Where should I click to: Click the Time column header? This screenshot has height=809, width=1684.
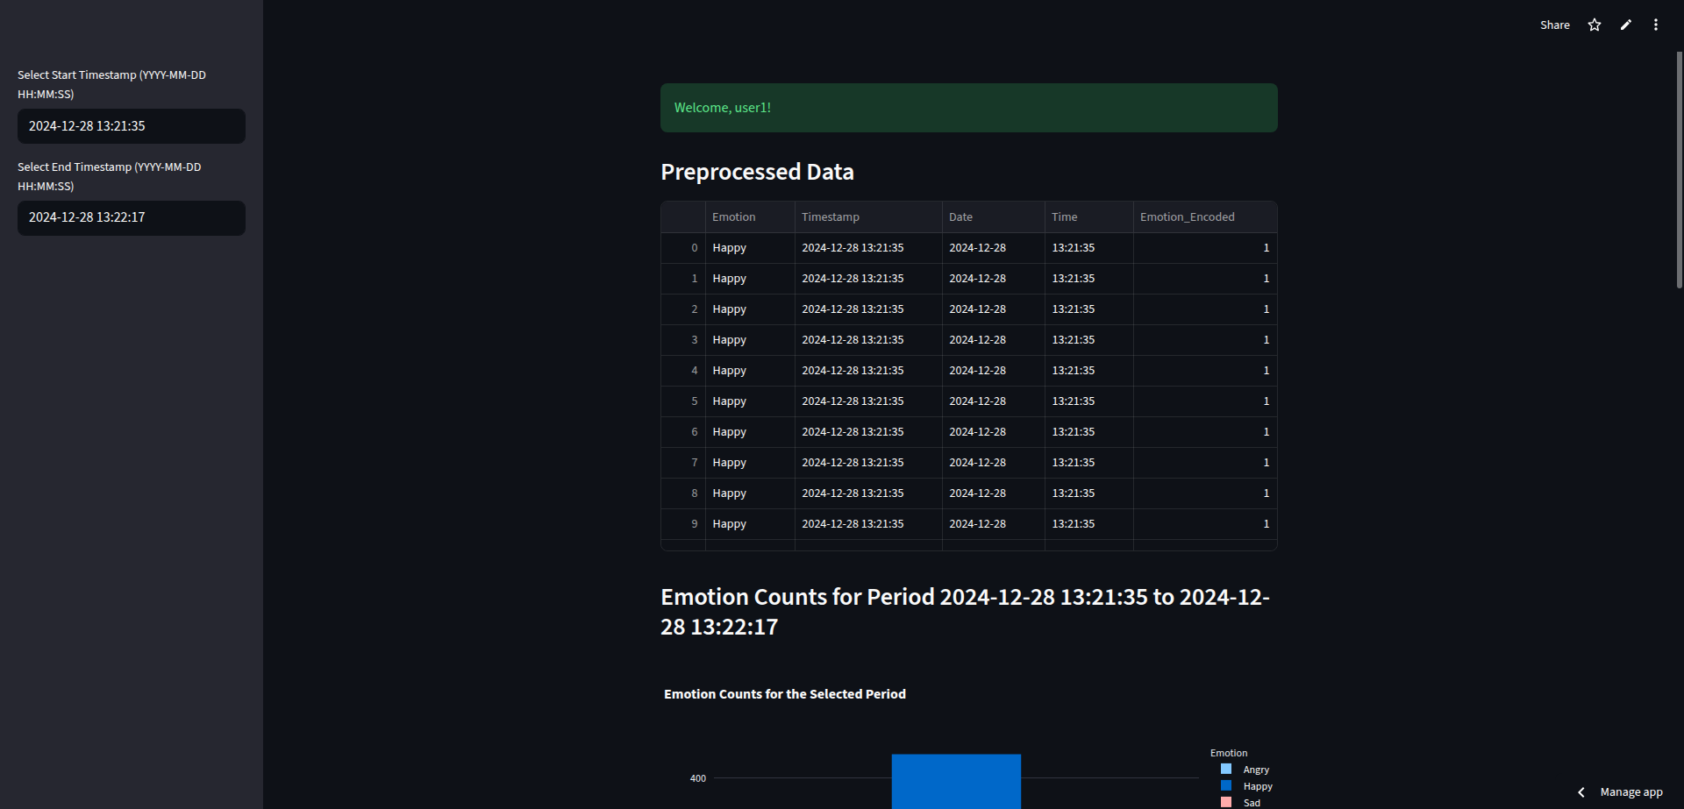click(1089, 216)
